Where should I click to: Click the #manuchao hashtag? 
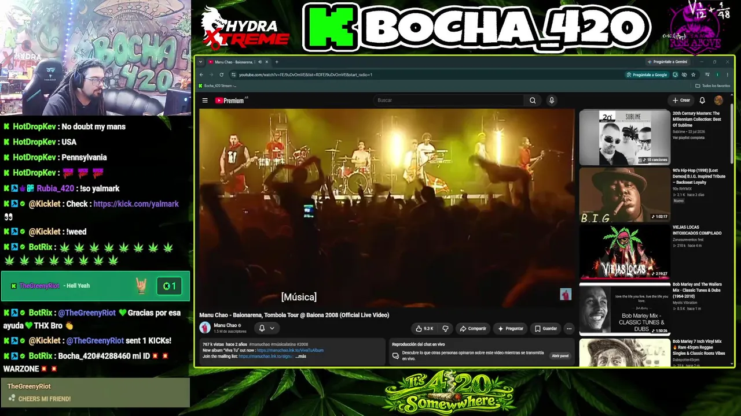[261, 344]
